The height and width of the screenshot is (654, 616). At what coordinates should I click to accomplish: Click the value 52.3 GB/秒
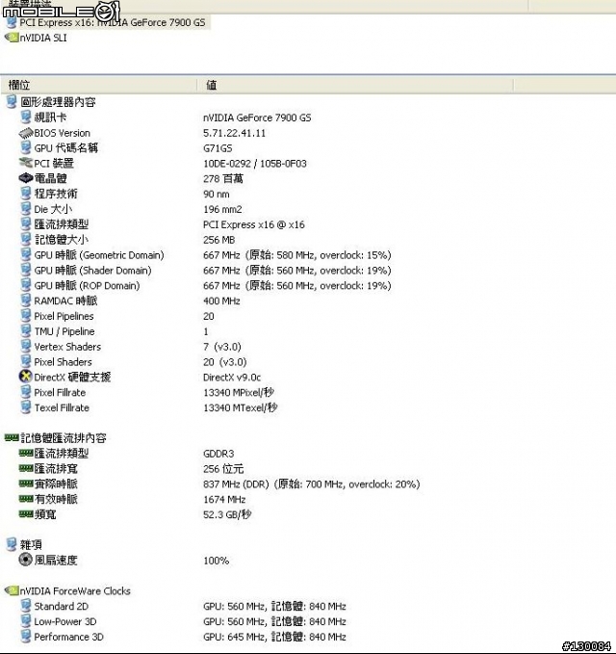click(x=227, y=514)
